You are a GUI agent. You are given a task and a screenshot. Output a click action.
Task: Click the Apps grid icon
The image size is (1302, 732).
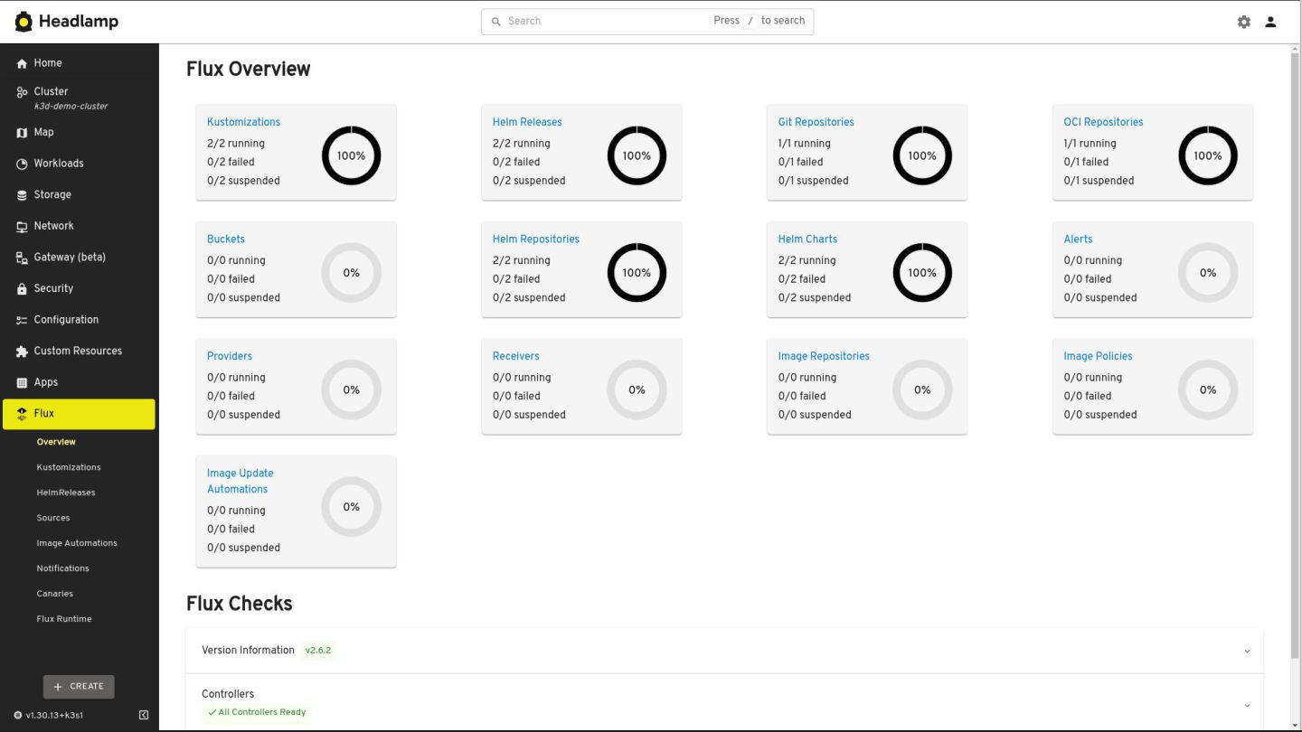click(x=22, y=383)
